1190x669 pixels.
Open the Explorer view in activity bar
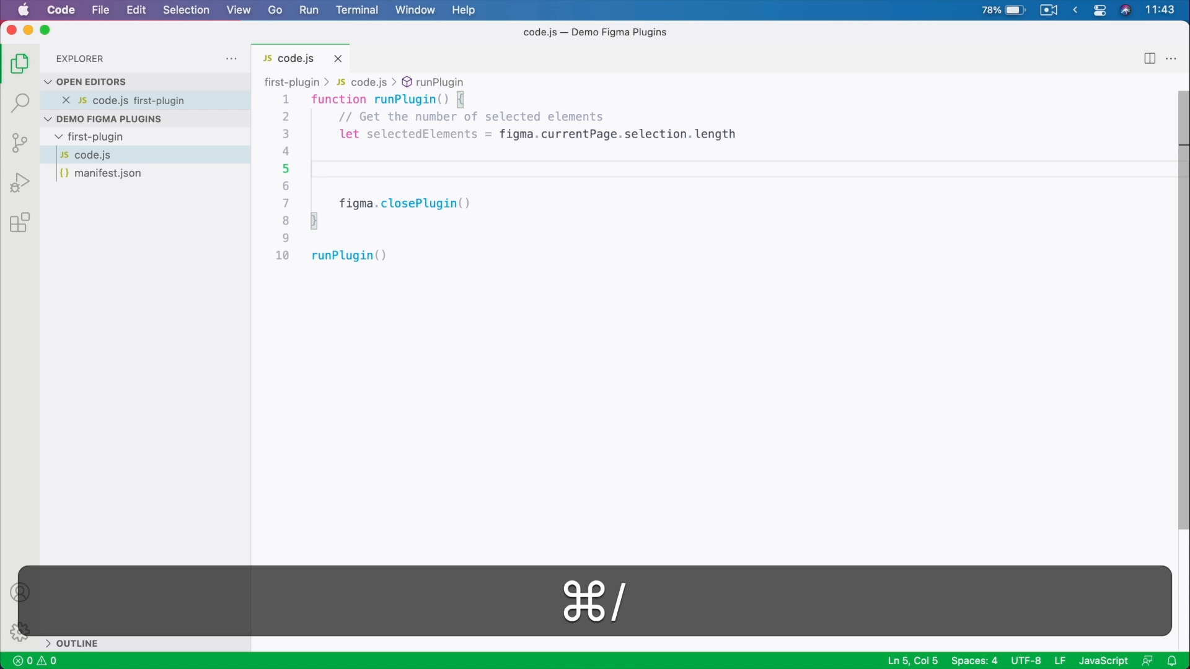tap(20, 64)
